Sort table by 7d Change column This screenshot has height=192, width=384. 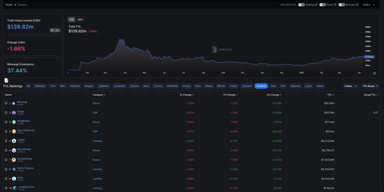tap(230, 95)
